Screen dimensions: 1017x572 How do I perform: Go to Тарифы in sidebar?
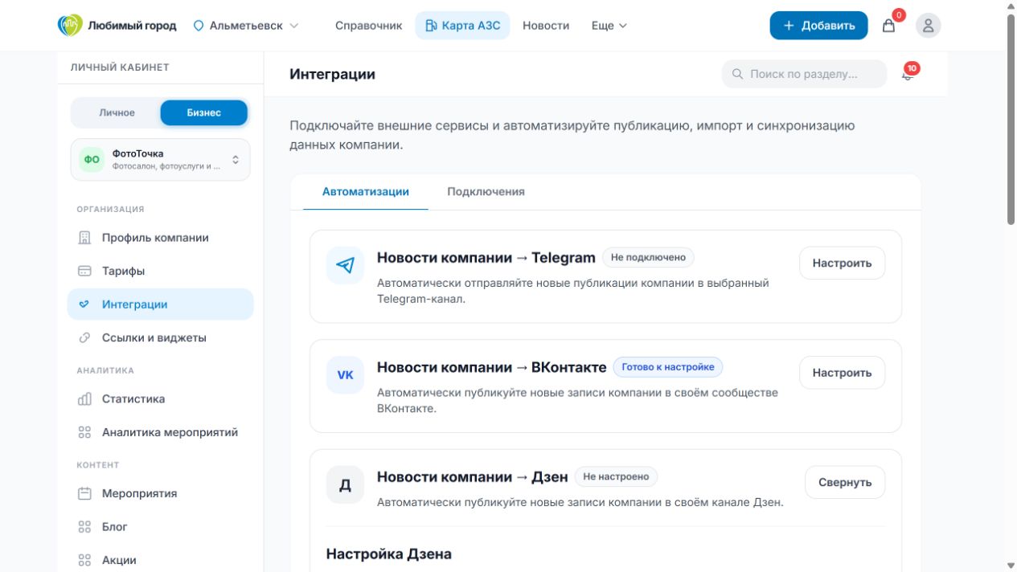point(161,272)
